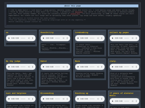Start playback of "collect my pages"
145x108 pixels.
tap(113, 38)
